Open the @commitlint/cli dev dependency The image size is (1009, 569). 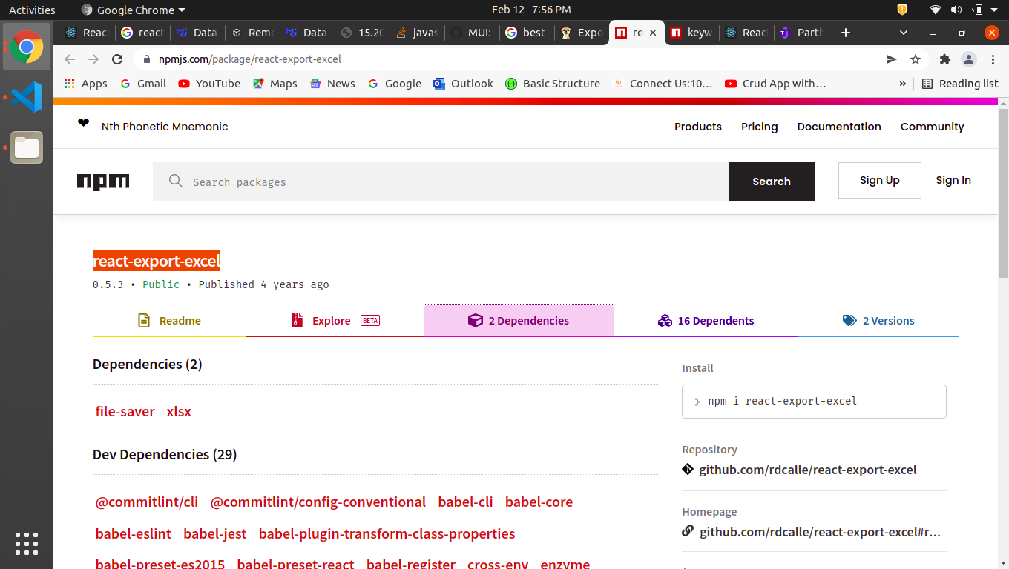coord(147,502)
